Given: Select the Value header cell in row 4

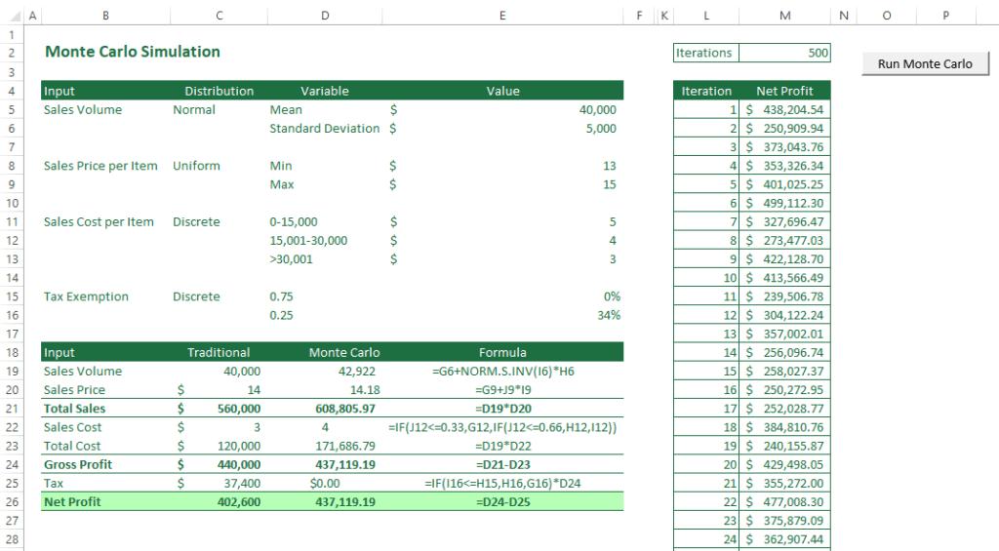Looking at the screenshot, I should [502, 91].
